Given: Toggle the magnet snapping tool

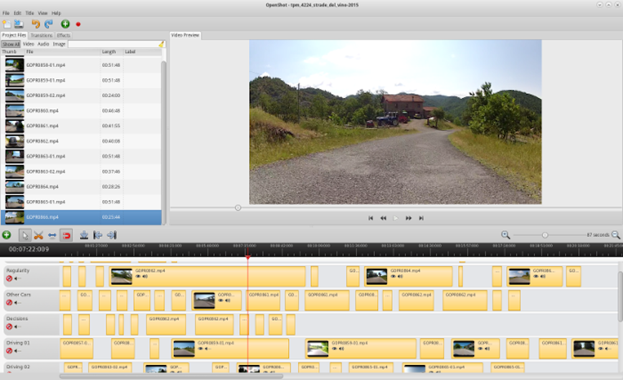Looking at the screenshot, I should pos(66,235).
